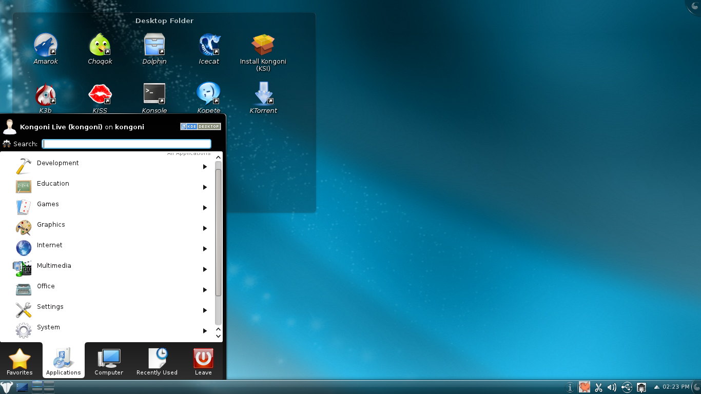Open Klipper clipboard scissors icon in tray
Image resolution: width=701 pixels, height=394 pixels.
click(x=598, y=387)
